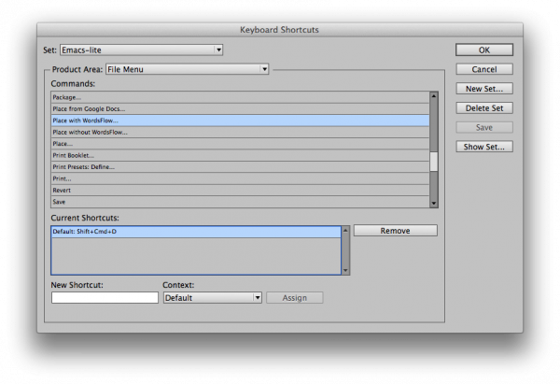Open the Context dropdown set to Default

[x=212, y=298]
